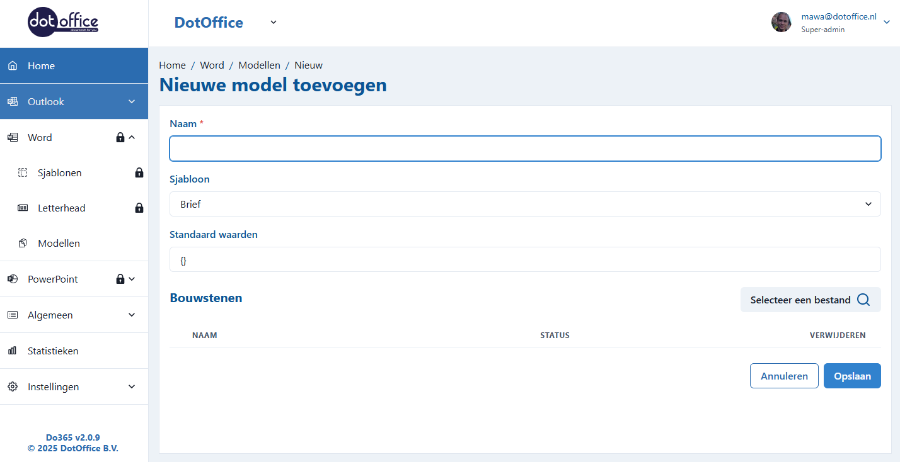Go to Home in the sidebar
Viewport: 900px width, 462px height.
(42, 65)
